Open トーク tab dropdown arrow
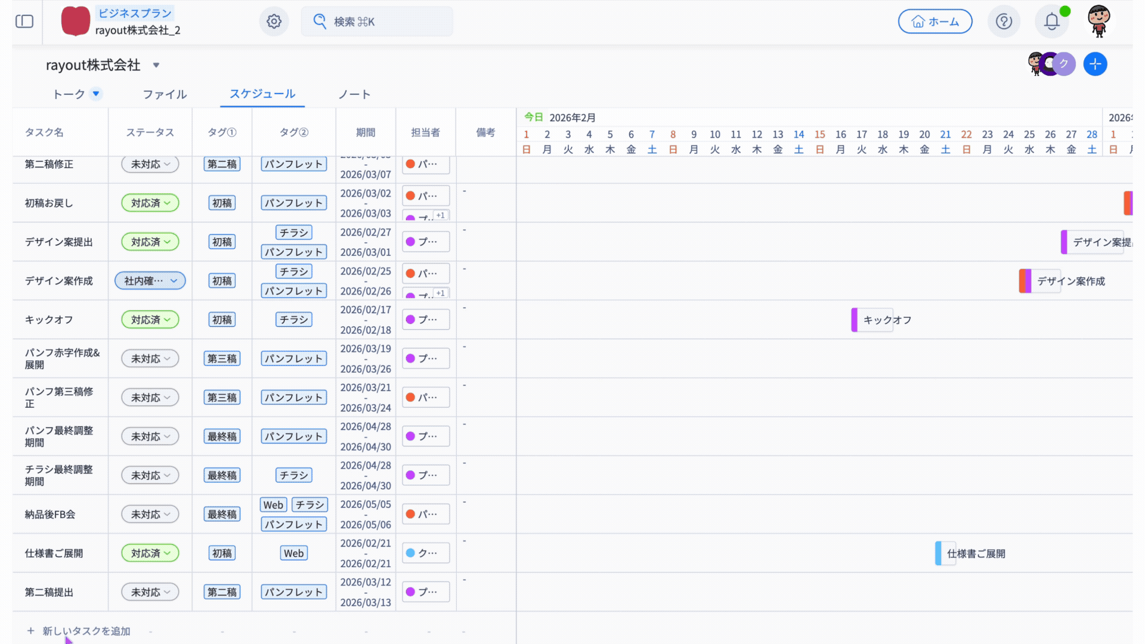This screenshot has height=644, width=1145. 96,94
